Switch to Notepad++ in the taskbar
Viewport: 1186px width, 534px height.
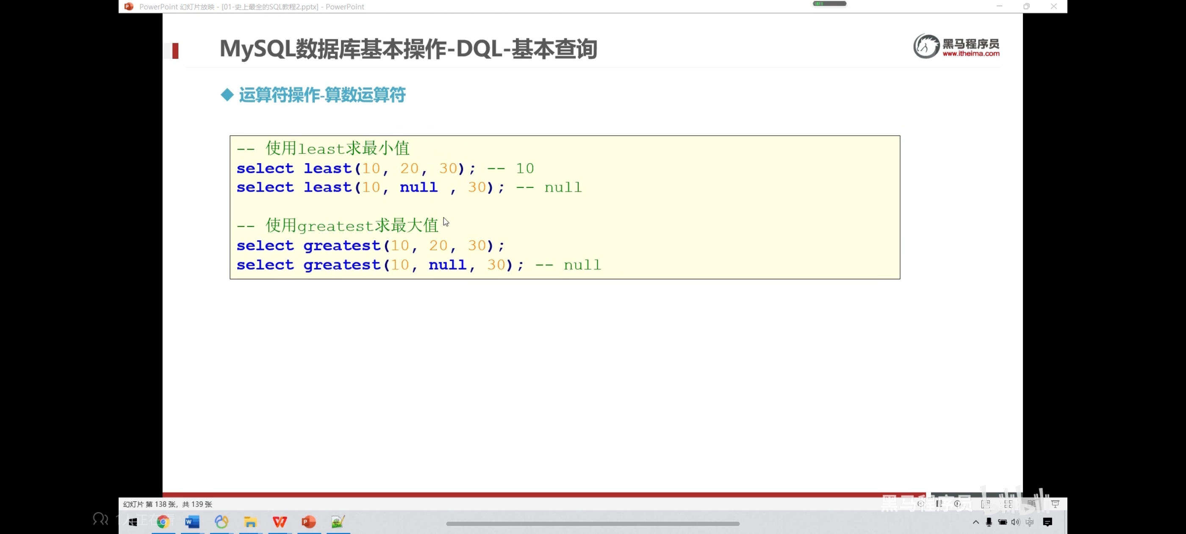coord(338,522)
